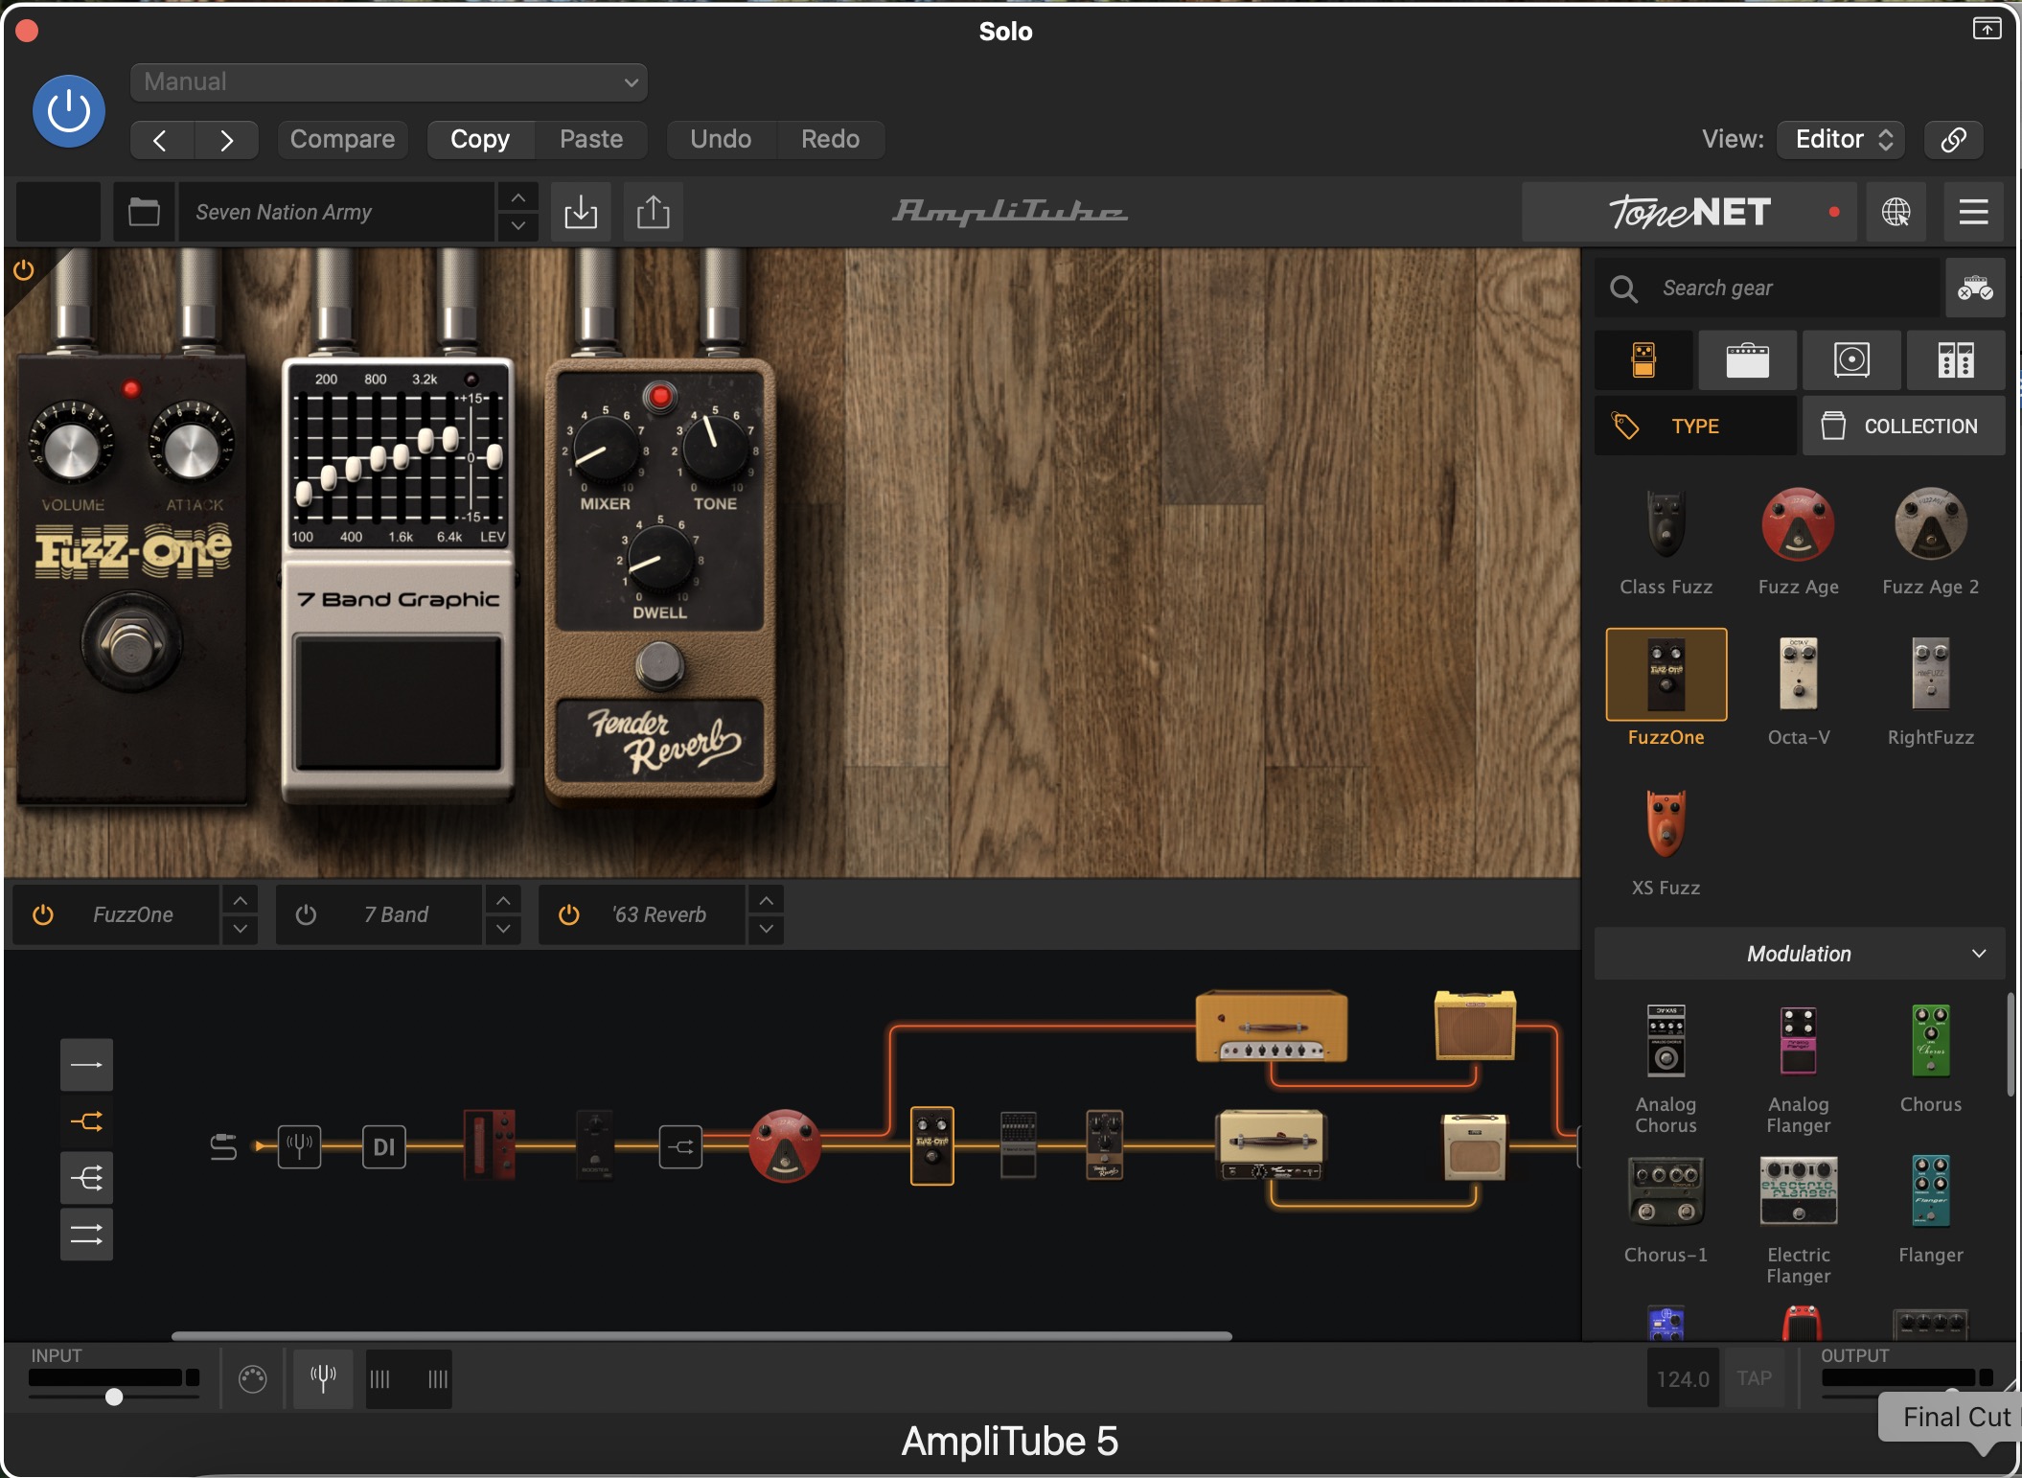The image size is (2022, 1478).
Task: Select the Electric Flanger pedal
Action: (1798, 1220)
